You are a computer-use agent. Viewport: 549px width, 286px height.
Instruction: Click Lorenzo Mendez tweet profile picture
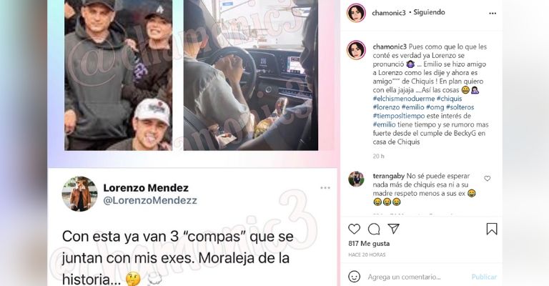point(80,194)
